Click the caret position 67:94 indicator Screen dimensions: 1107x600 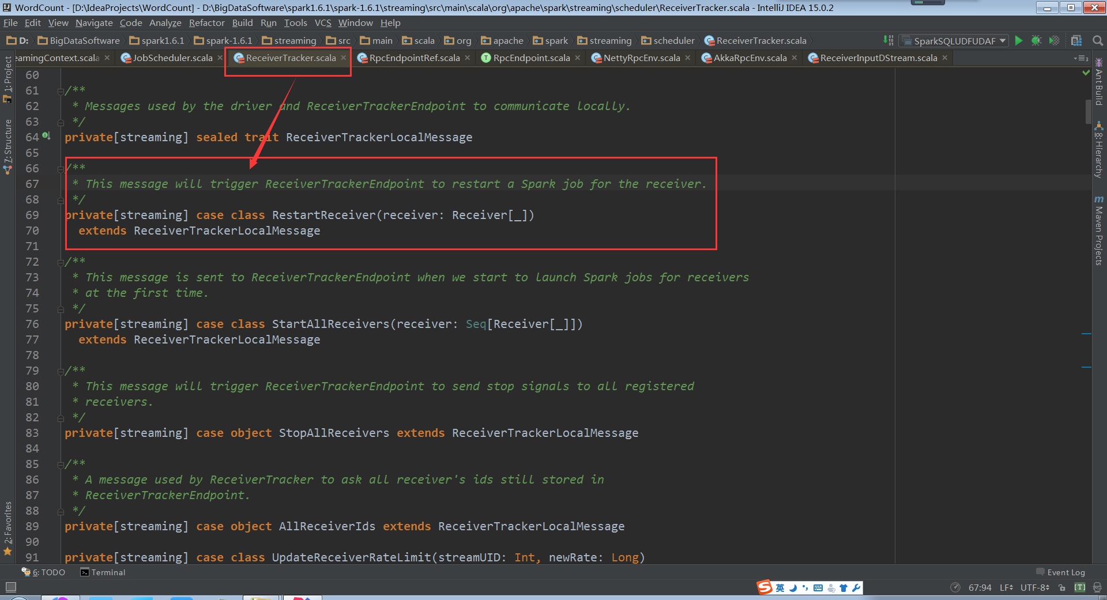pyautogui.click(x=980, y=587)
